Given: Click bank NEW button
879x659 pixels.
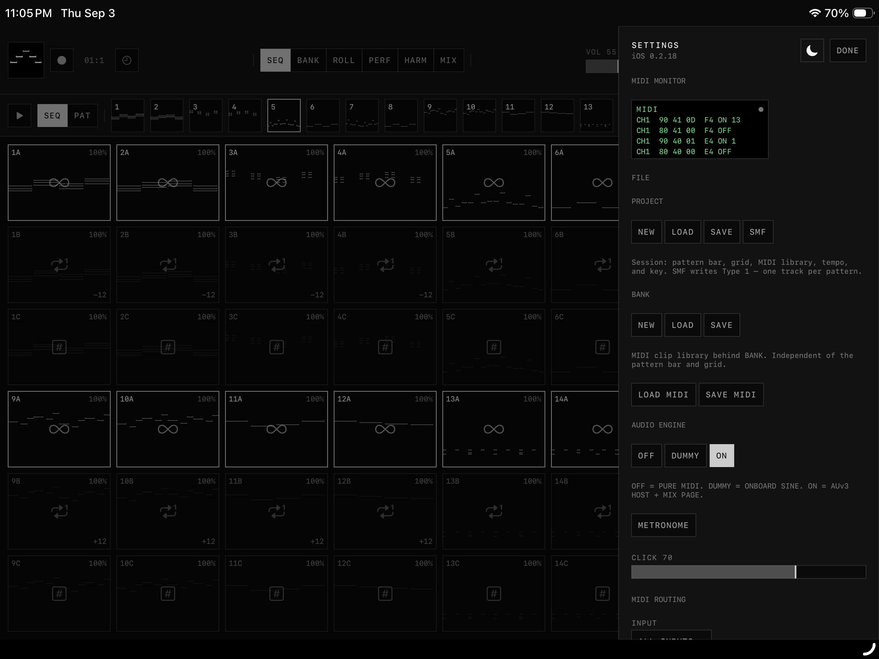Looking at the screenshot, I should (646, 325).
